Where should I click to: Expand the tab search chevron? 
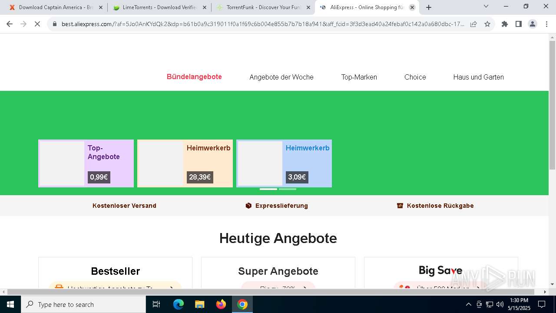[486, 7]
